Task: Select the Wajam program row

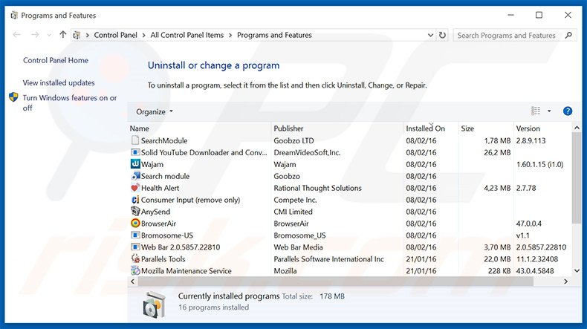Action: pyautogui.click(x=350, y=164)
